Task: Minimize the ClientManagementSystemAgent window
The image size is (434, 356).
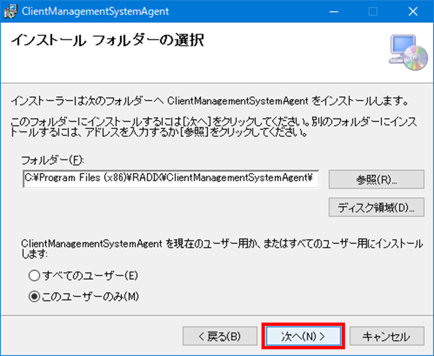Action: pos(334,11)
